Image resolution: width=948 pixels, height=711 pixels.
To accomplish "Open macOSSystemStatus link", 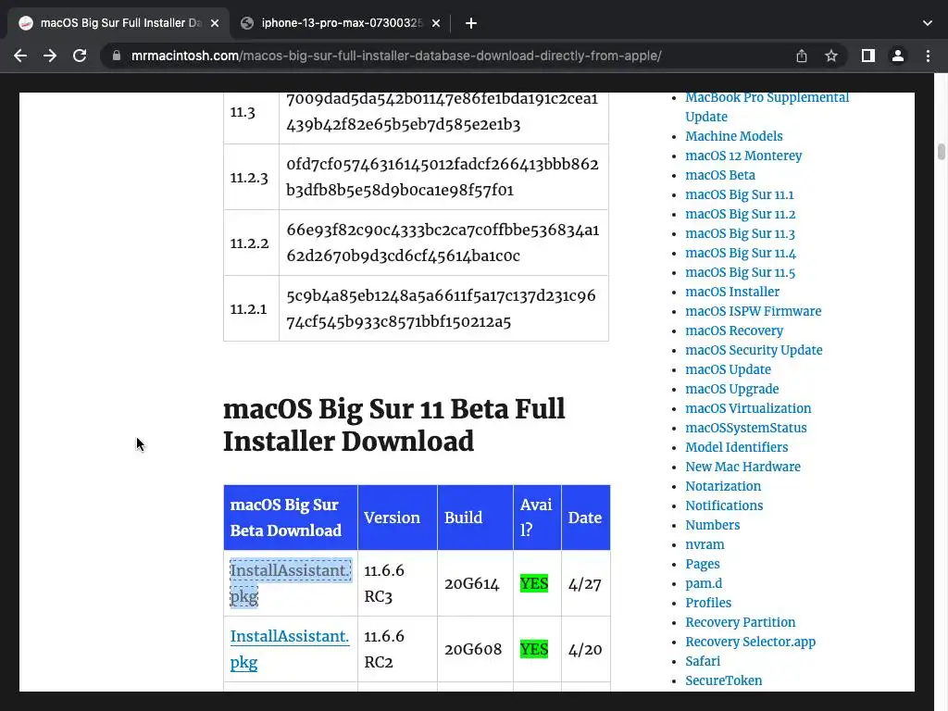I will (746, 428).
